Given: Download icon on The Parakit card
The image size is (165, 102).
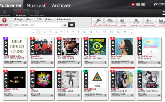Looking at the screenshot, I should coord(86,53).
